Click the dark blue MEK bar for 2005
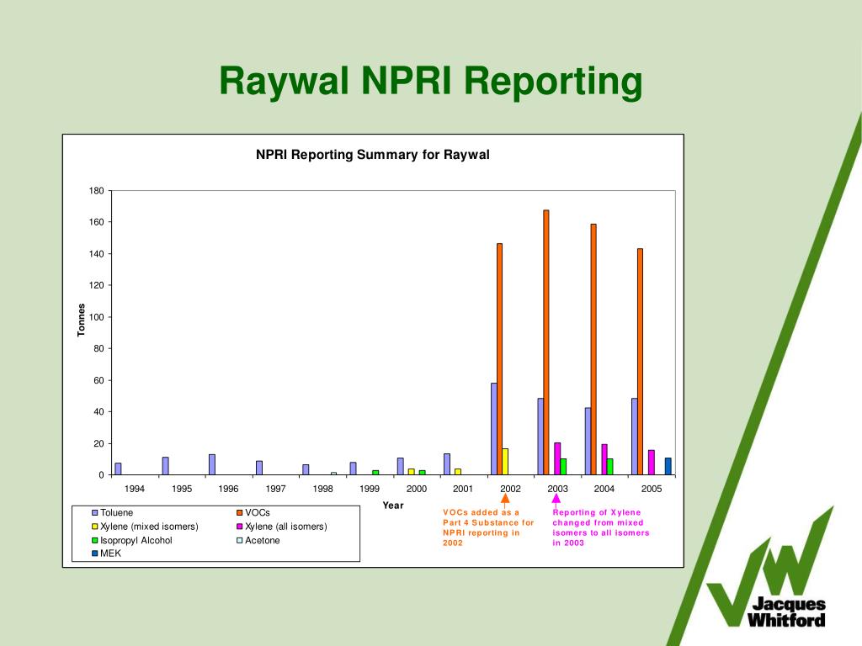The width and height of the screenshot is (862, 646). point(668,466)
